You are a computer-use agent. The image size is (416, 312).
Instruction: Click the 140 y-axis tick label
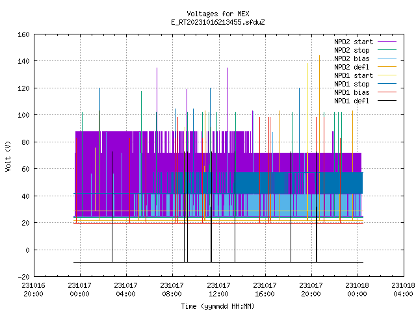point(23,61)
